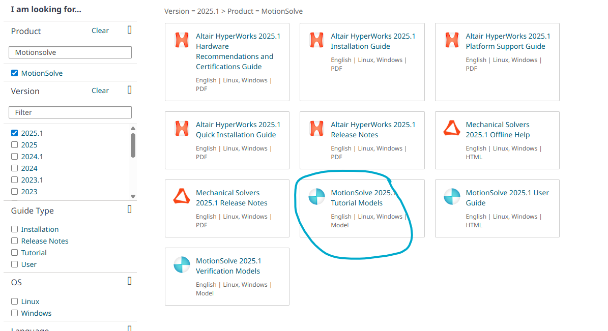Click Altair triangle icon on Offline Help card
Viewport: 608px width, 331px height.
[452, 128]
